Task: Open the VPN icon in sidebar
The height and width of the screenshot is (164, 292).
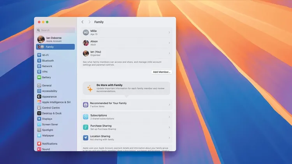Action: pos(39,72)
